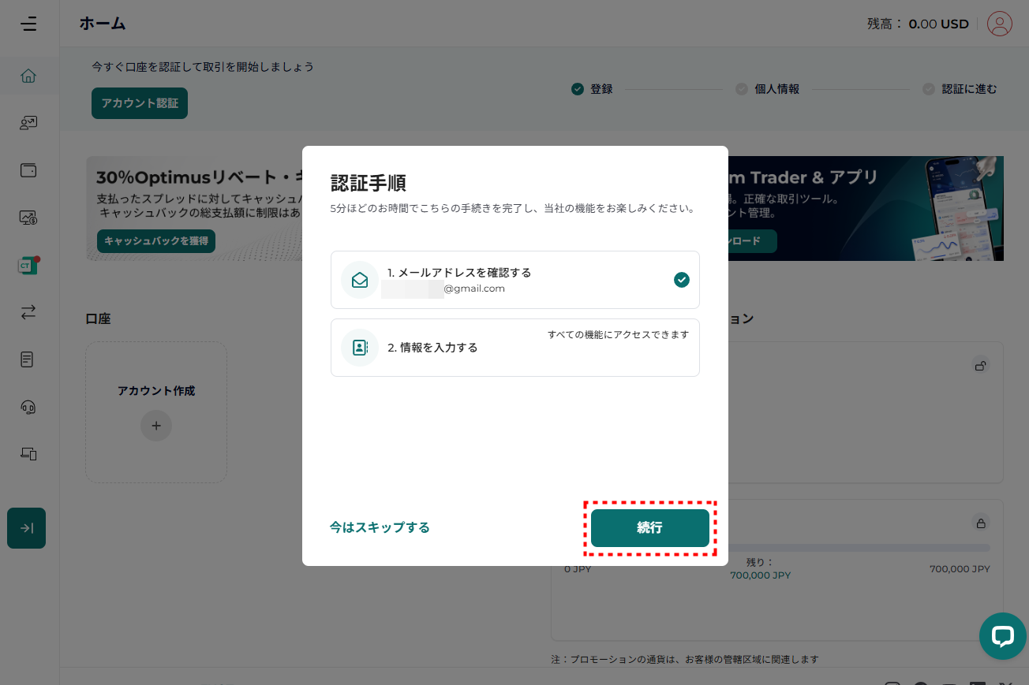1029x685 pixels.
Task: Open the transfer arrows sidebar icon
Action: pos(28,312)
